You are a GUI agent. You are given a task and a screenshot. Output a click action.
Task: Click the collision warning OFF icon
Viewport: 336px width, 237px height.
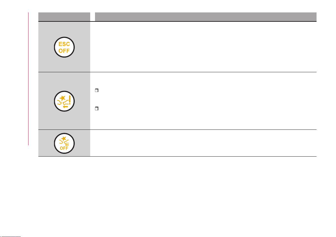[64, 143]
